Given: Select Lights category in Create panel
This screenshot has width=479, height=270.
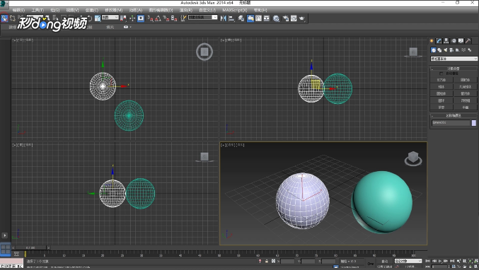Looking at the screenshot, I should (446, 50).
